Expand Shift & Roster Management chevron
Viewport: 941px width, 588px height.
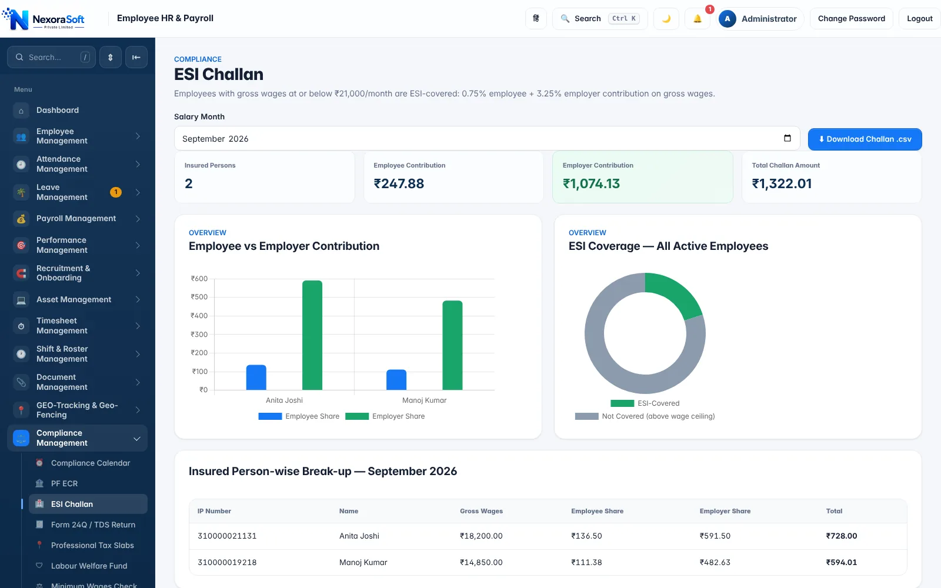point(138,354)
